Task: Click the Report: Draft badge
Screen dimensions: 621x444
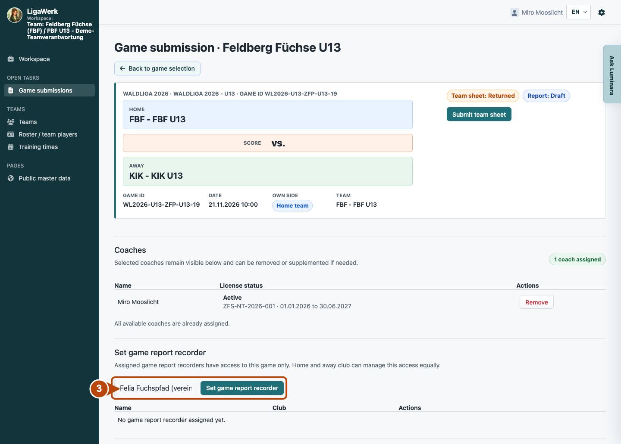Action: (x=546, y=96)
